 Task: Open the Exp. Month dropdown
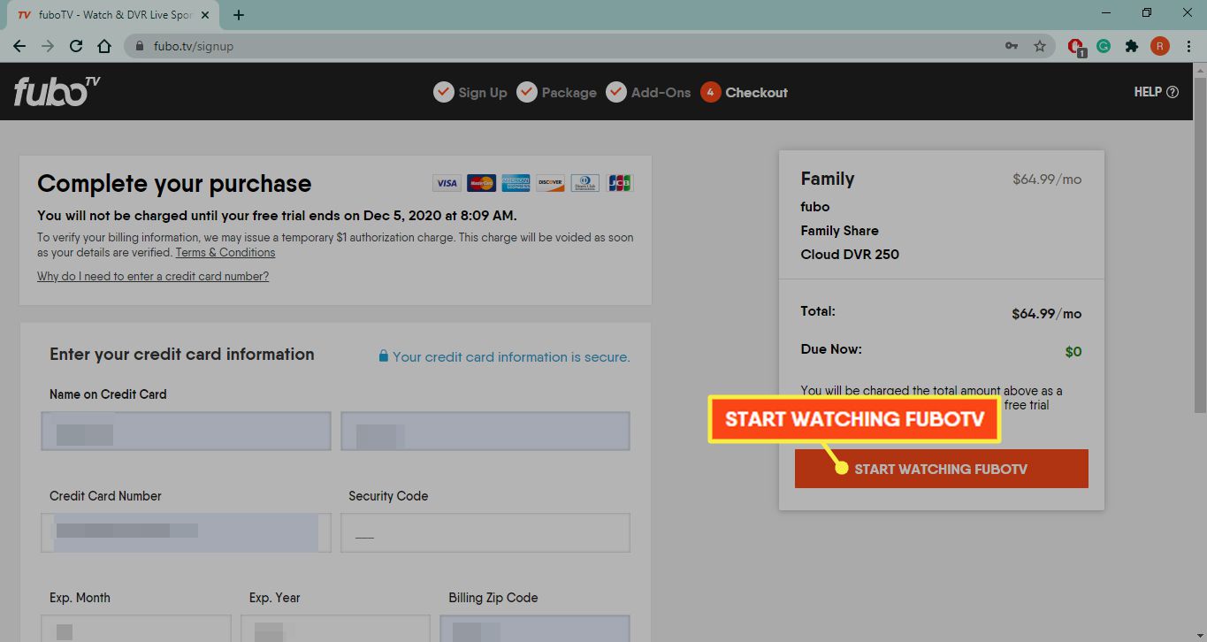(x=136, y=629)
